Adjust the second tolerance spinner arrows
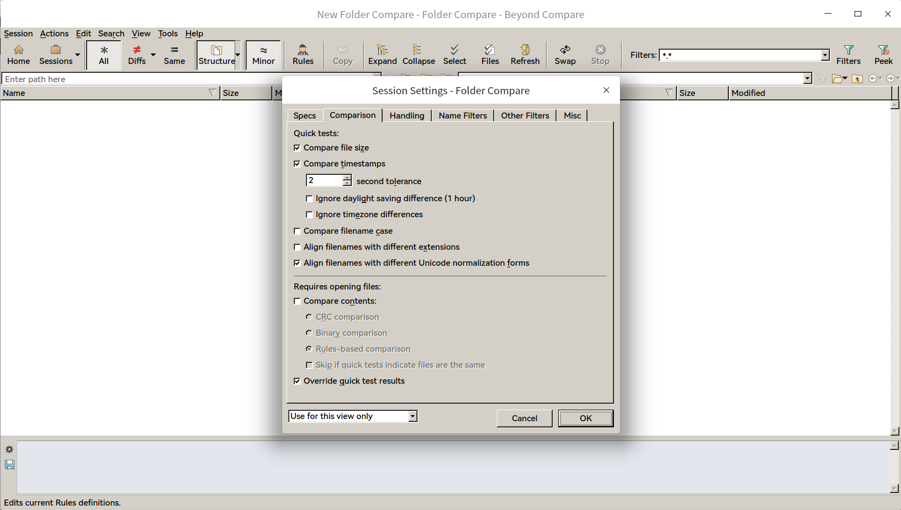Viewport: 901px width, 510px height. [347, 180]
